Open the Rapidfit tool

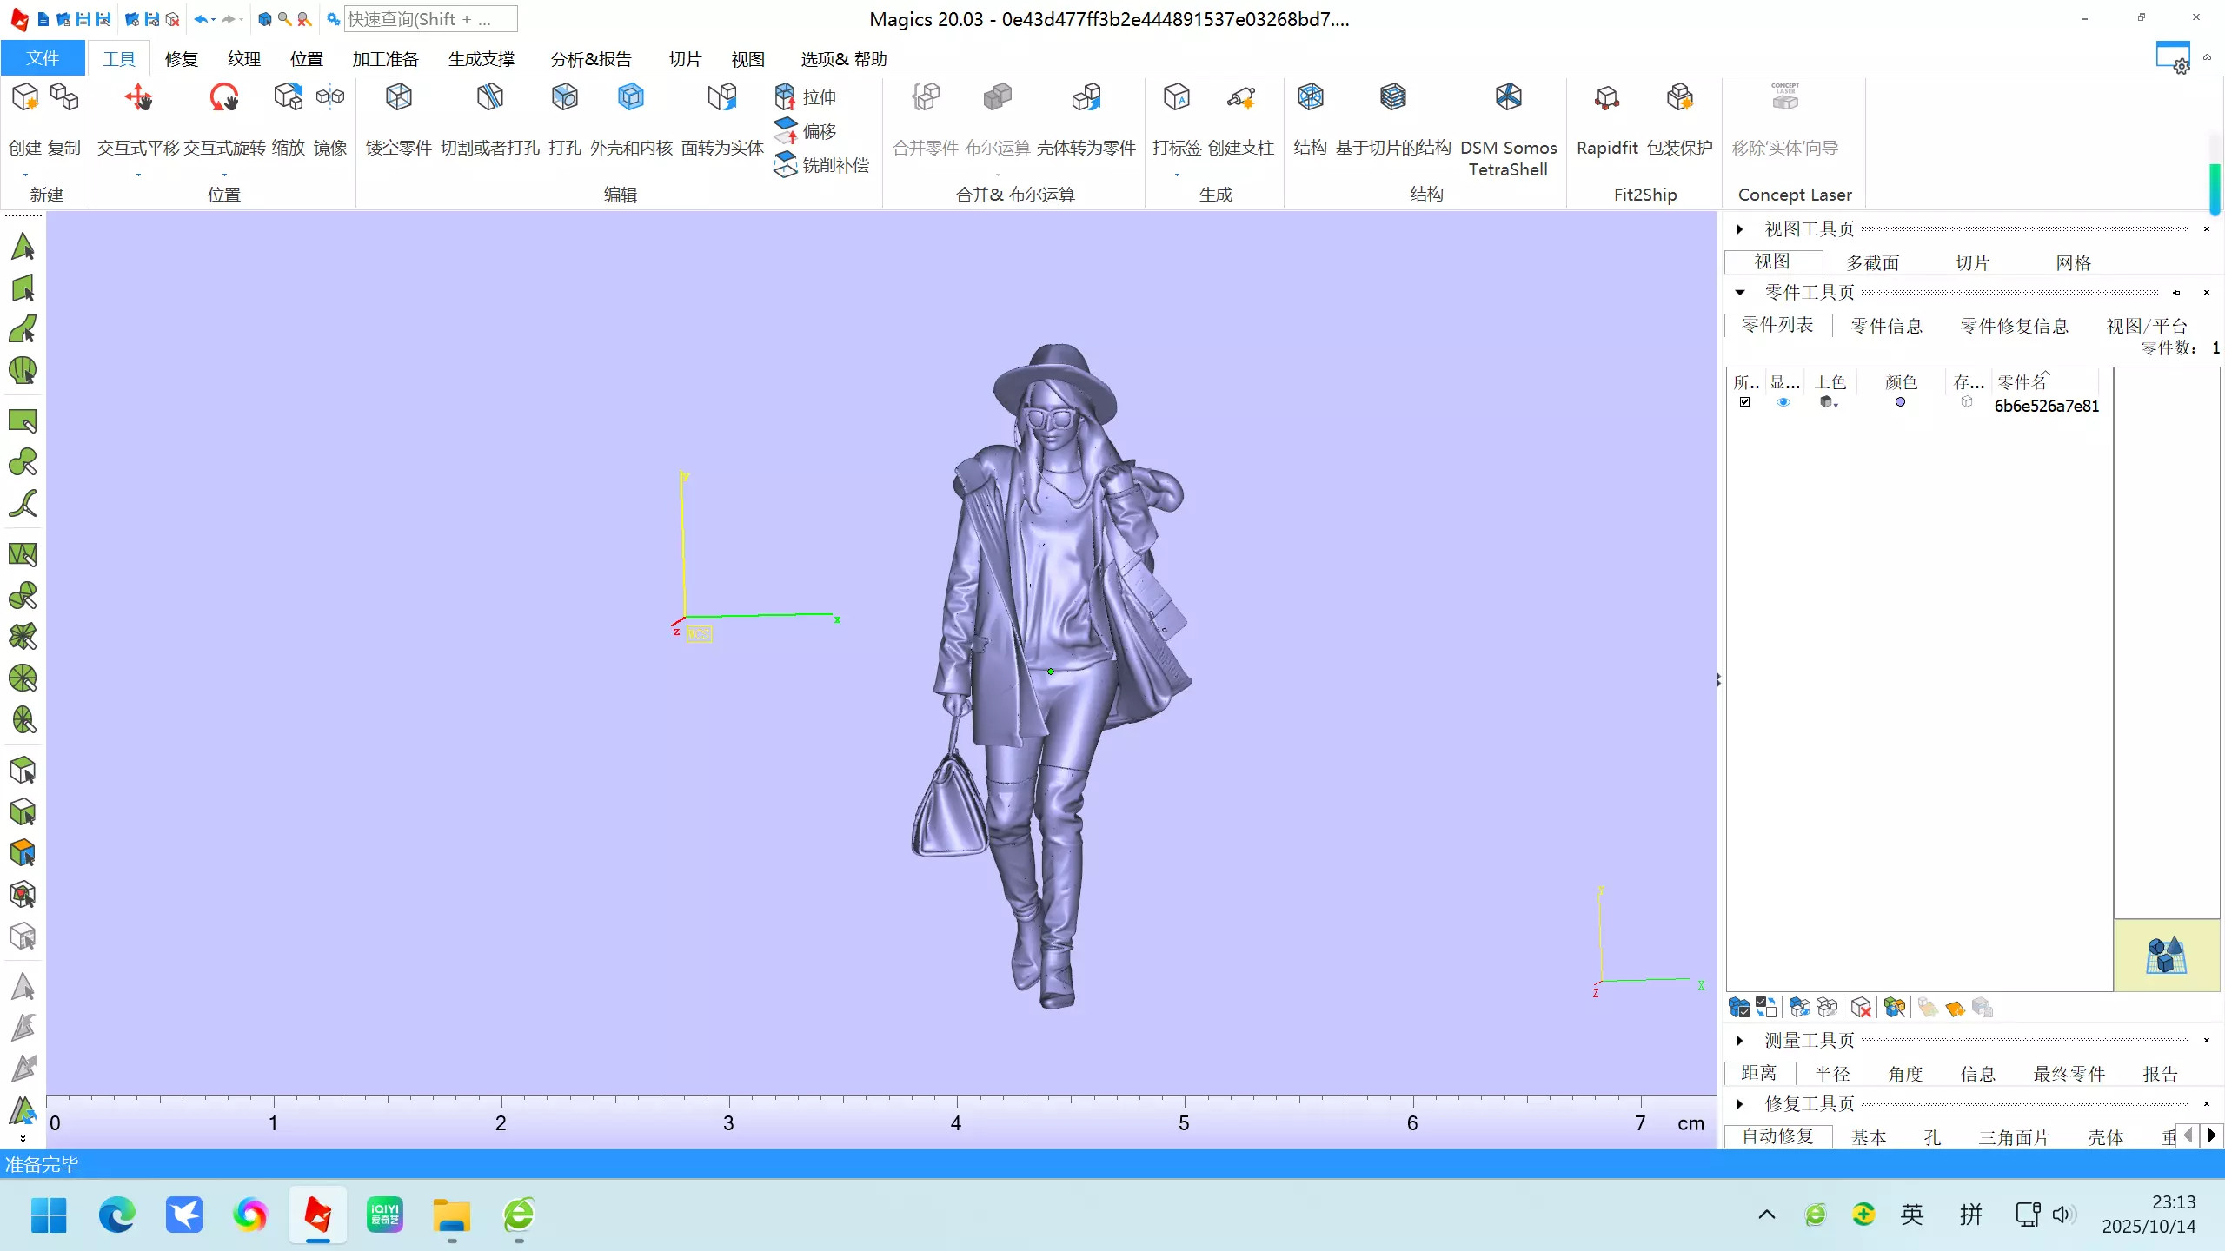1606,97
